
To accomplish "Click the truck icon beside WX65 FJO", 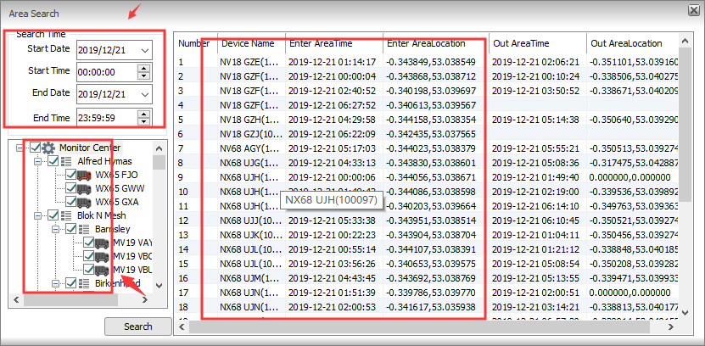I will tap(84, 175).
